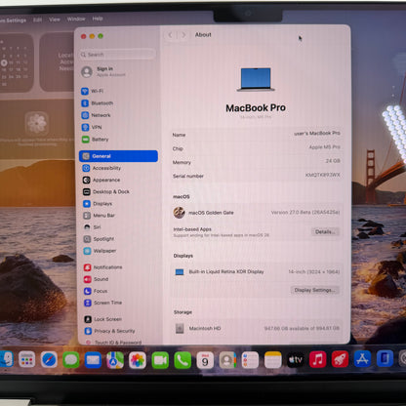Click the Built-in Liquid Retina XDR Display row

pos(257,271)
